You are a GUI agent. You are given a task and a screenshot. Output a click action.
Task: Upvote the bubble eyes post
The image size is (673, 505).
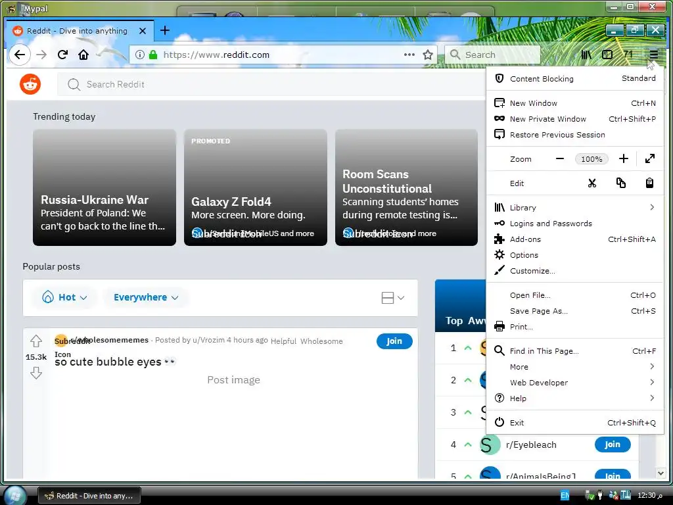(x=36, y=341)
